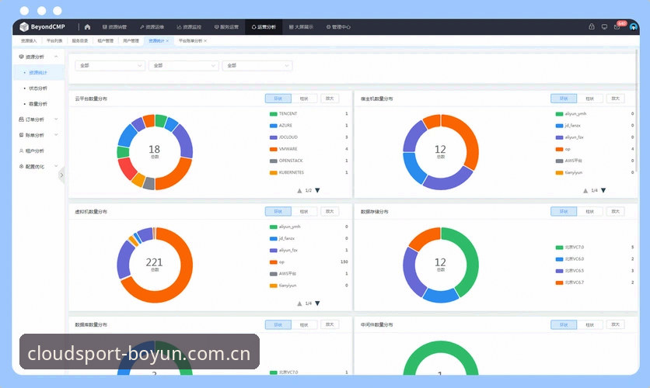The width and height of the screenshot is (650, 388).
Task: Toggle the VMWARE legend marker
Action: pyautogui.click(x=273, y=149)
